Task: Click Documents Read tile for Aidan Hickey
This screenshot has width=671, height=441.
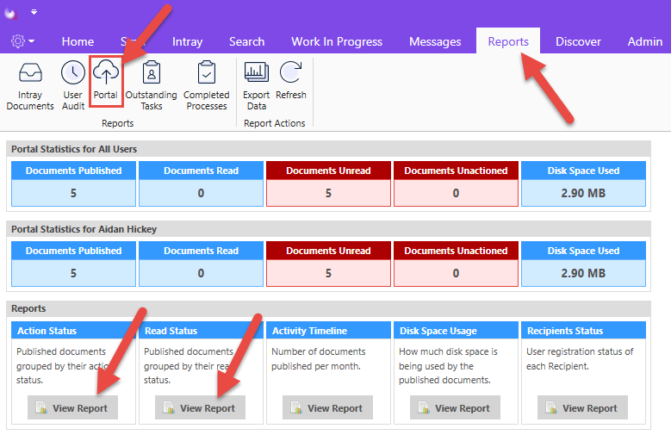Action: (202, 264)
